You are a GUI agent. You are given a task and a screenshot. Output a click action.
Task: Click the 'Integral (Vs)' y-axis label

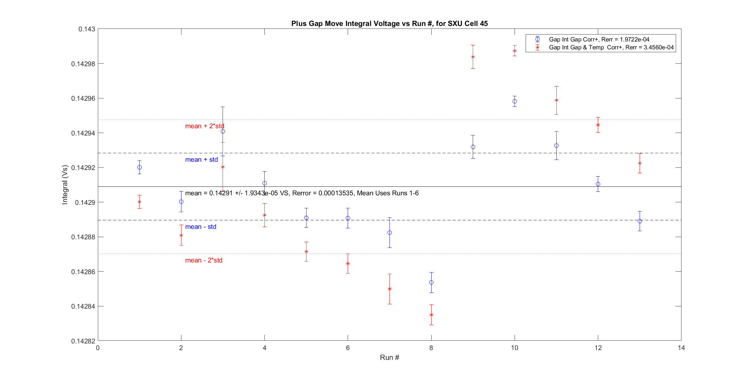[x=65, y=185]
